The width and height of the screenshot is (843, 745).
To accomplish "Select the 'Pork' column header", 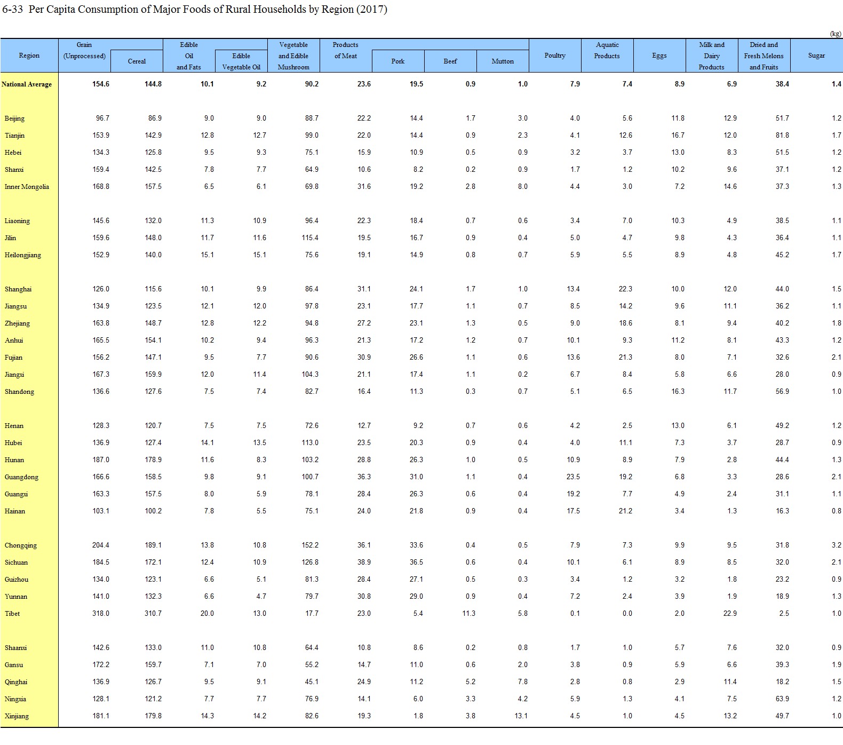I will 398,61.
